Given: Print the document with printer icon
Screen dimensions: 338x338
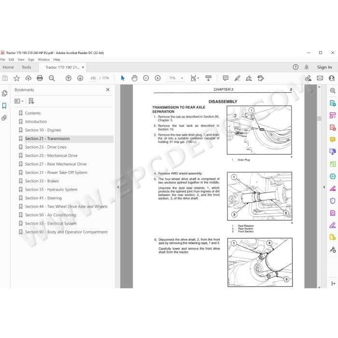Looking at the screenshot, I should click(40, 78).
